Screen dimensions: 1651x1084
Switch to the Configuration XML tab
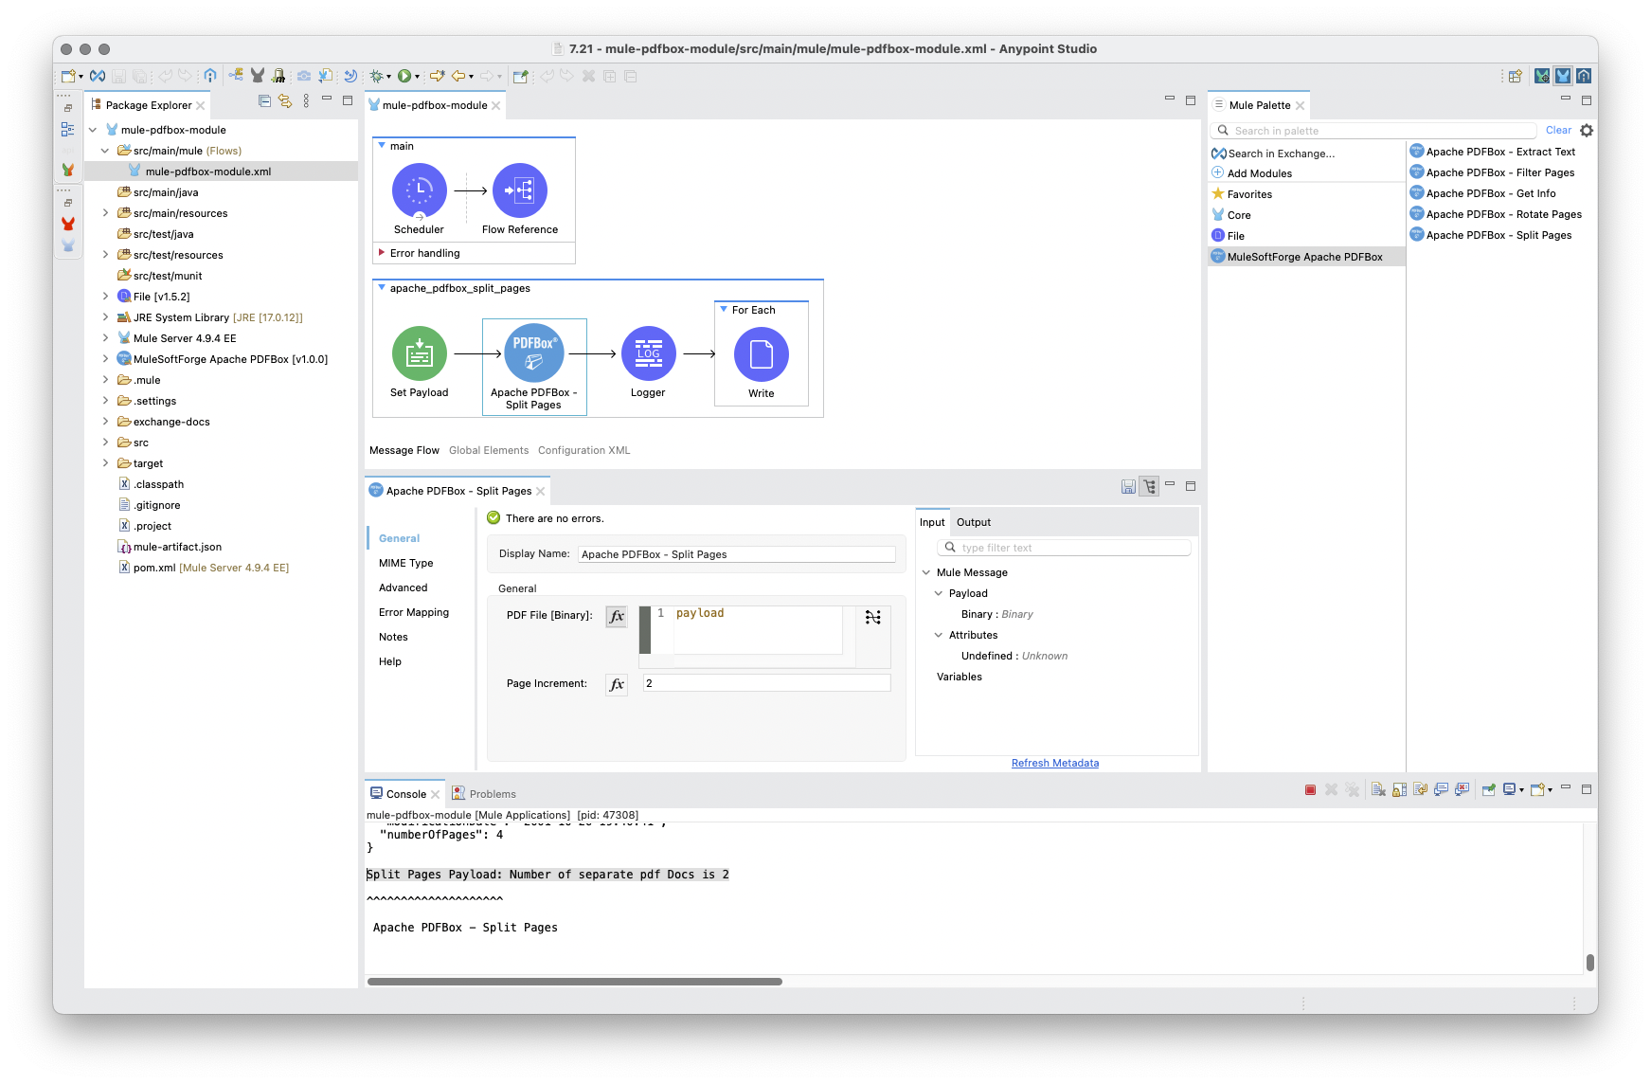point(583,450)
